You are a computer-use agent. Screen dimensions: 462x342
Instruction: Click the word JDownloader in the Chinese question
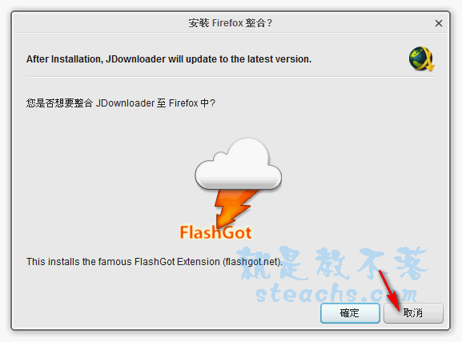coord(125,103)
